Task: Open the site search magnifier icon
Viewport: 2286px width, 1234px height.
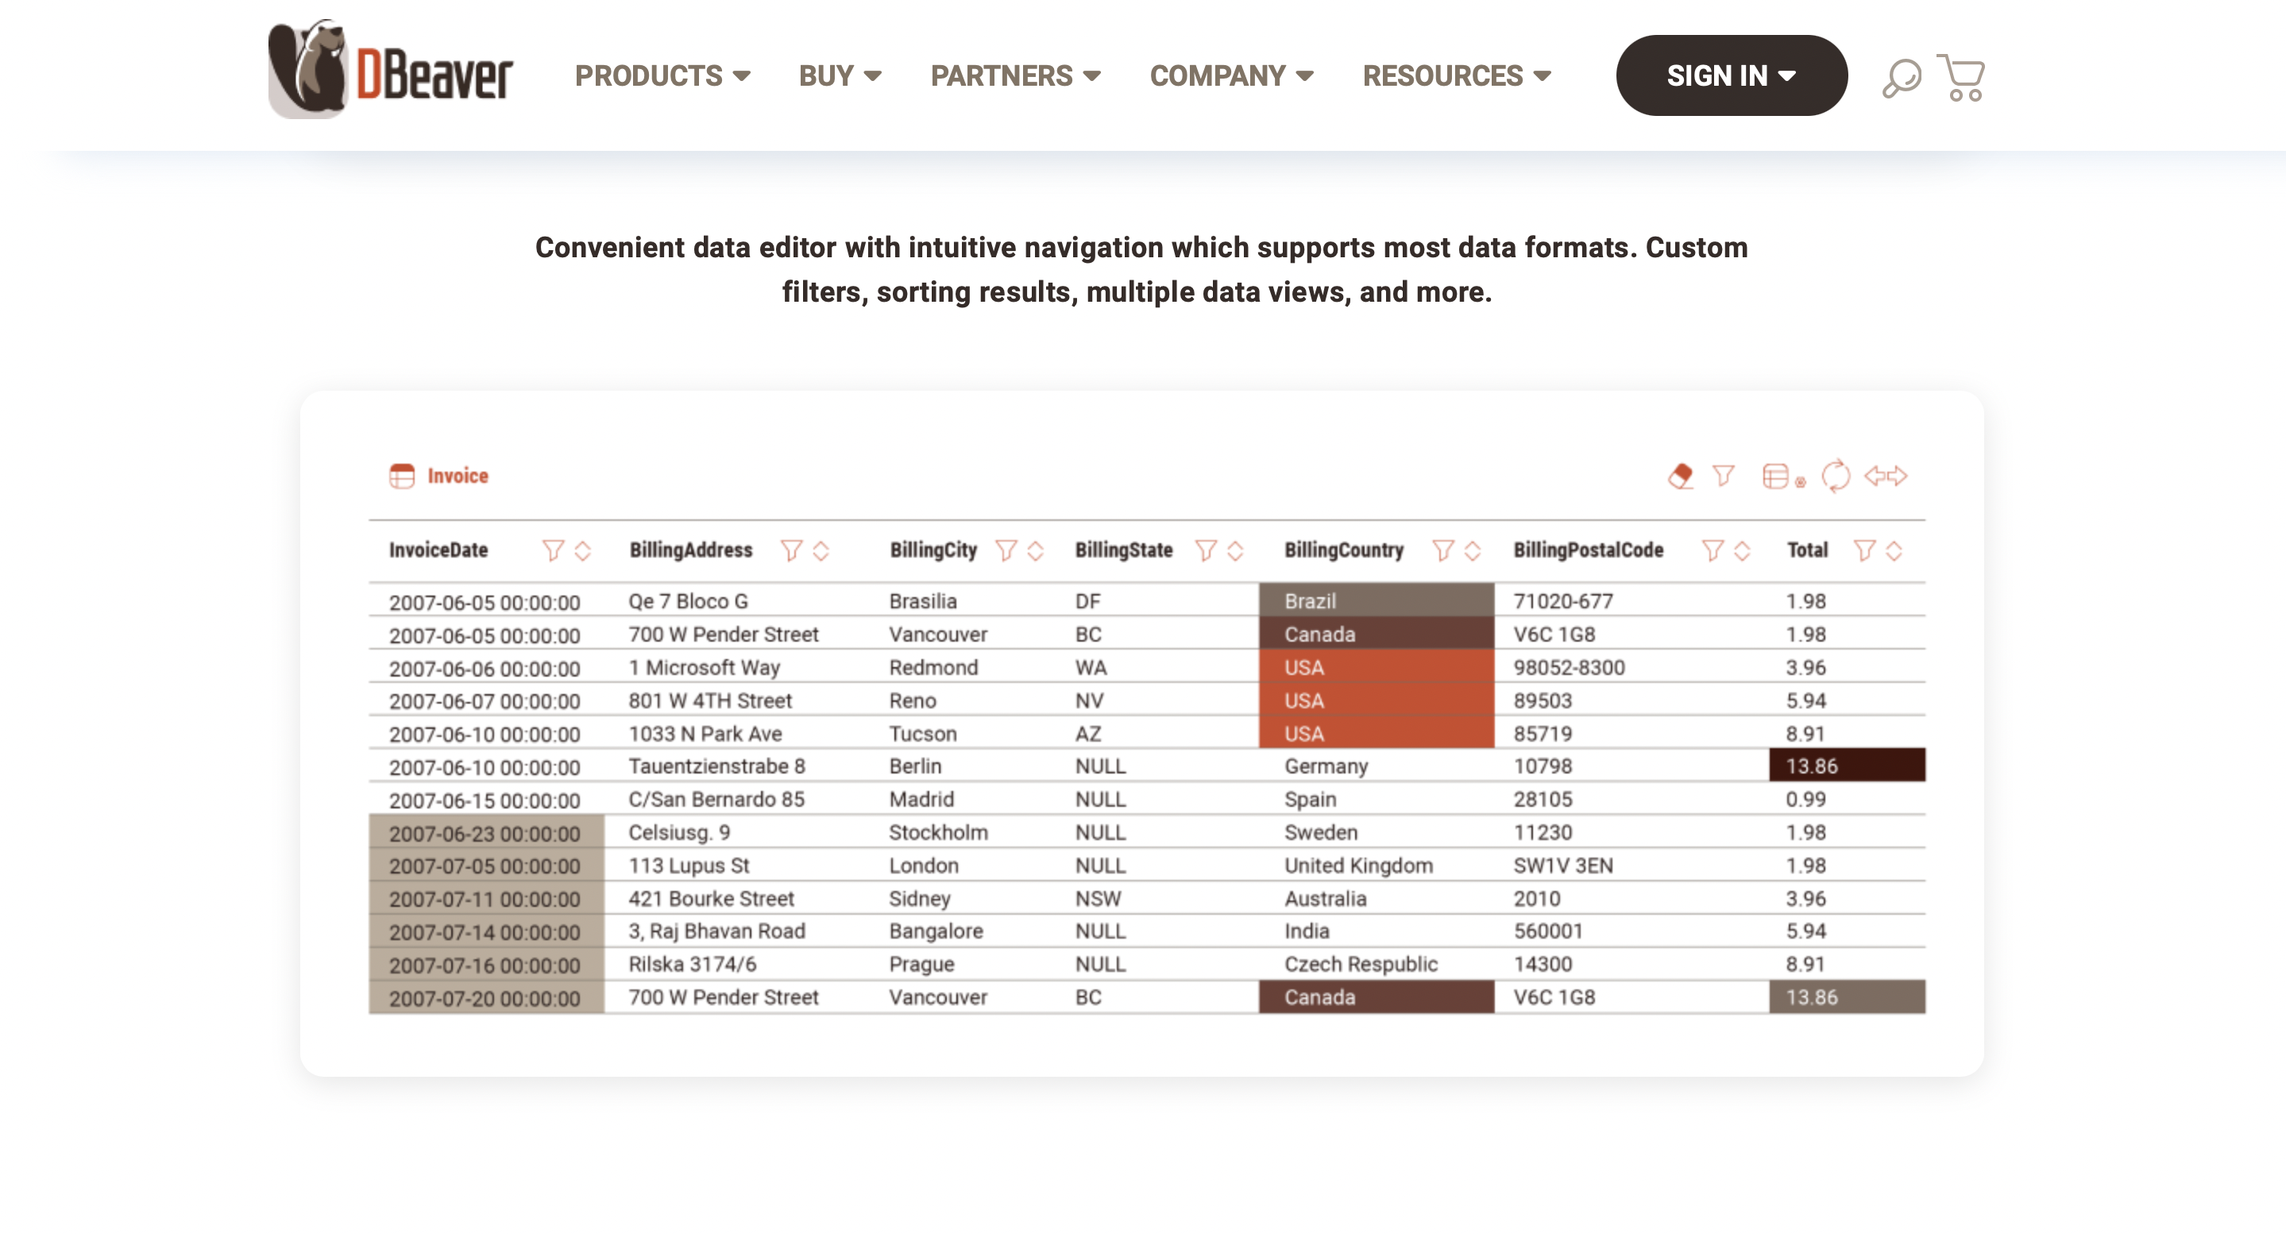Action: coord(1901,78)
